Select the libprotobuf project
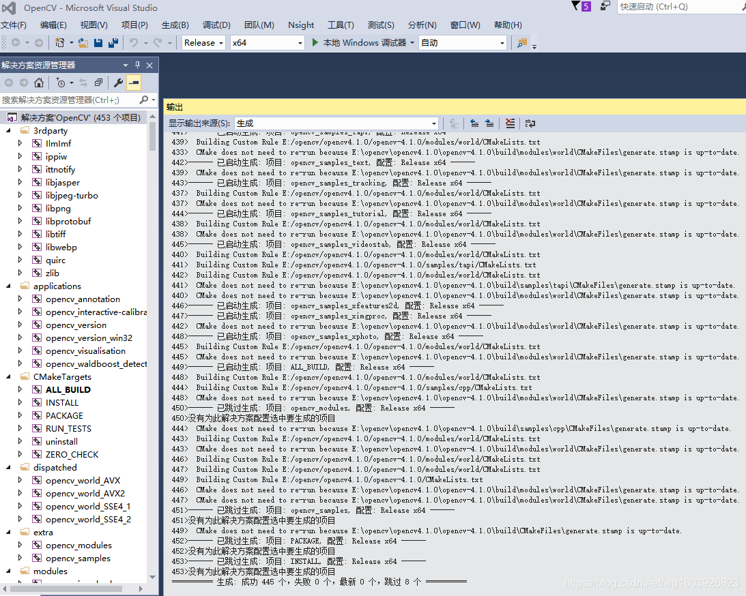This screenshot has height=596, width=746. coord(68,221)
